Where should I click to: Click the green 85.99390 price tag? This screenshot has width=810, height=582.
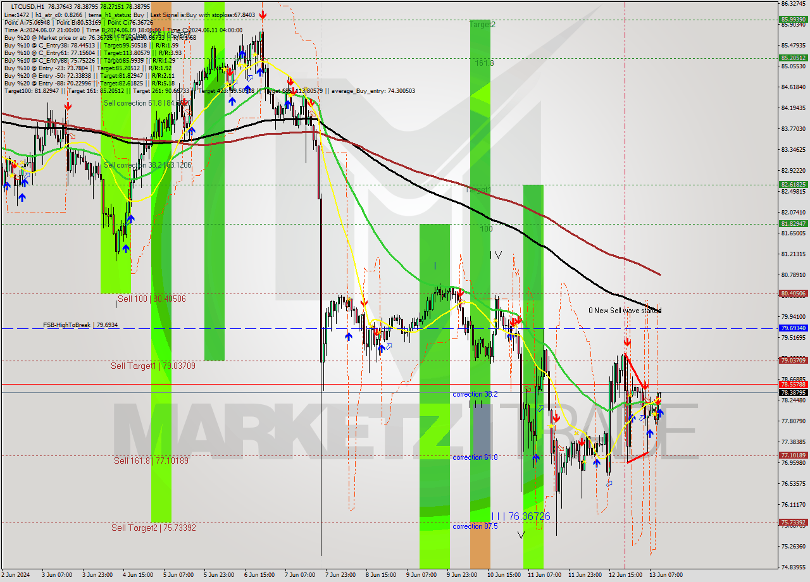[x=794, y=20]
